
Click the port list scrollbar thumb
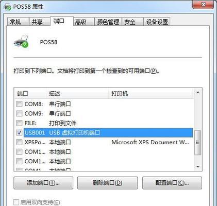197,143
